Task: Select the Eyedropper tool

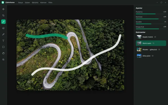Action: (3, 34)
